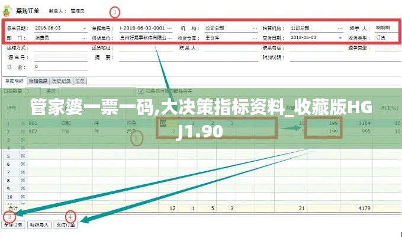Click the scissor icon on row 7
The width and height of the screenshot is (402, 237).
pyautogui.click(x=23, y=172)
